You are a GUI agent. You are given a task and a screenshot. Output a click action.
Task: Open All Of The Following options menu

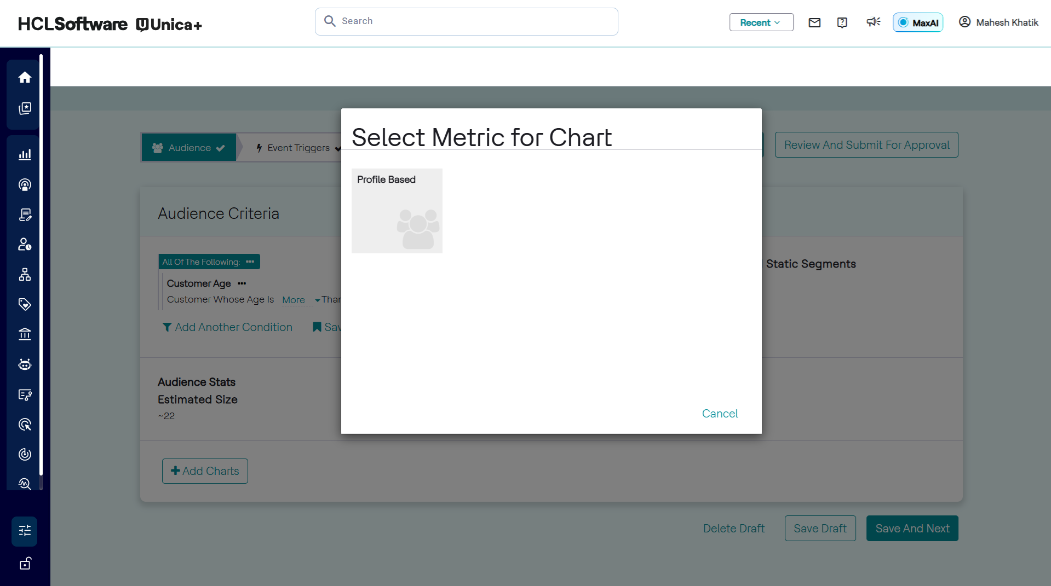(x=250, y=262)
